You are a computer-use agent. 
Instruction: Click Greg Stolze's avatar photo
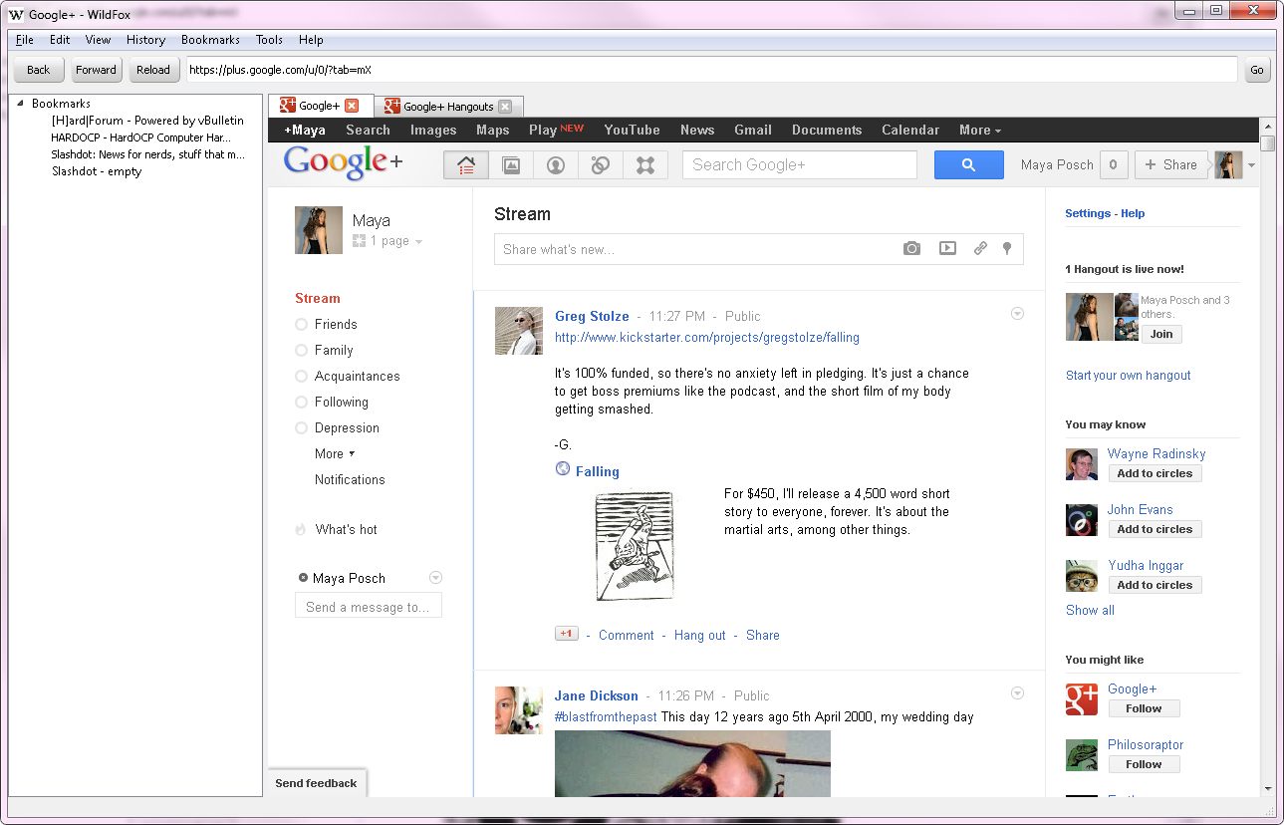519,331
